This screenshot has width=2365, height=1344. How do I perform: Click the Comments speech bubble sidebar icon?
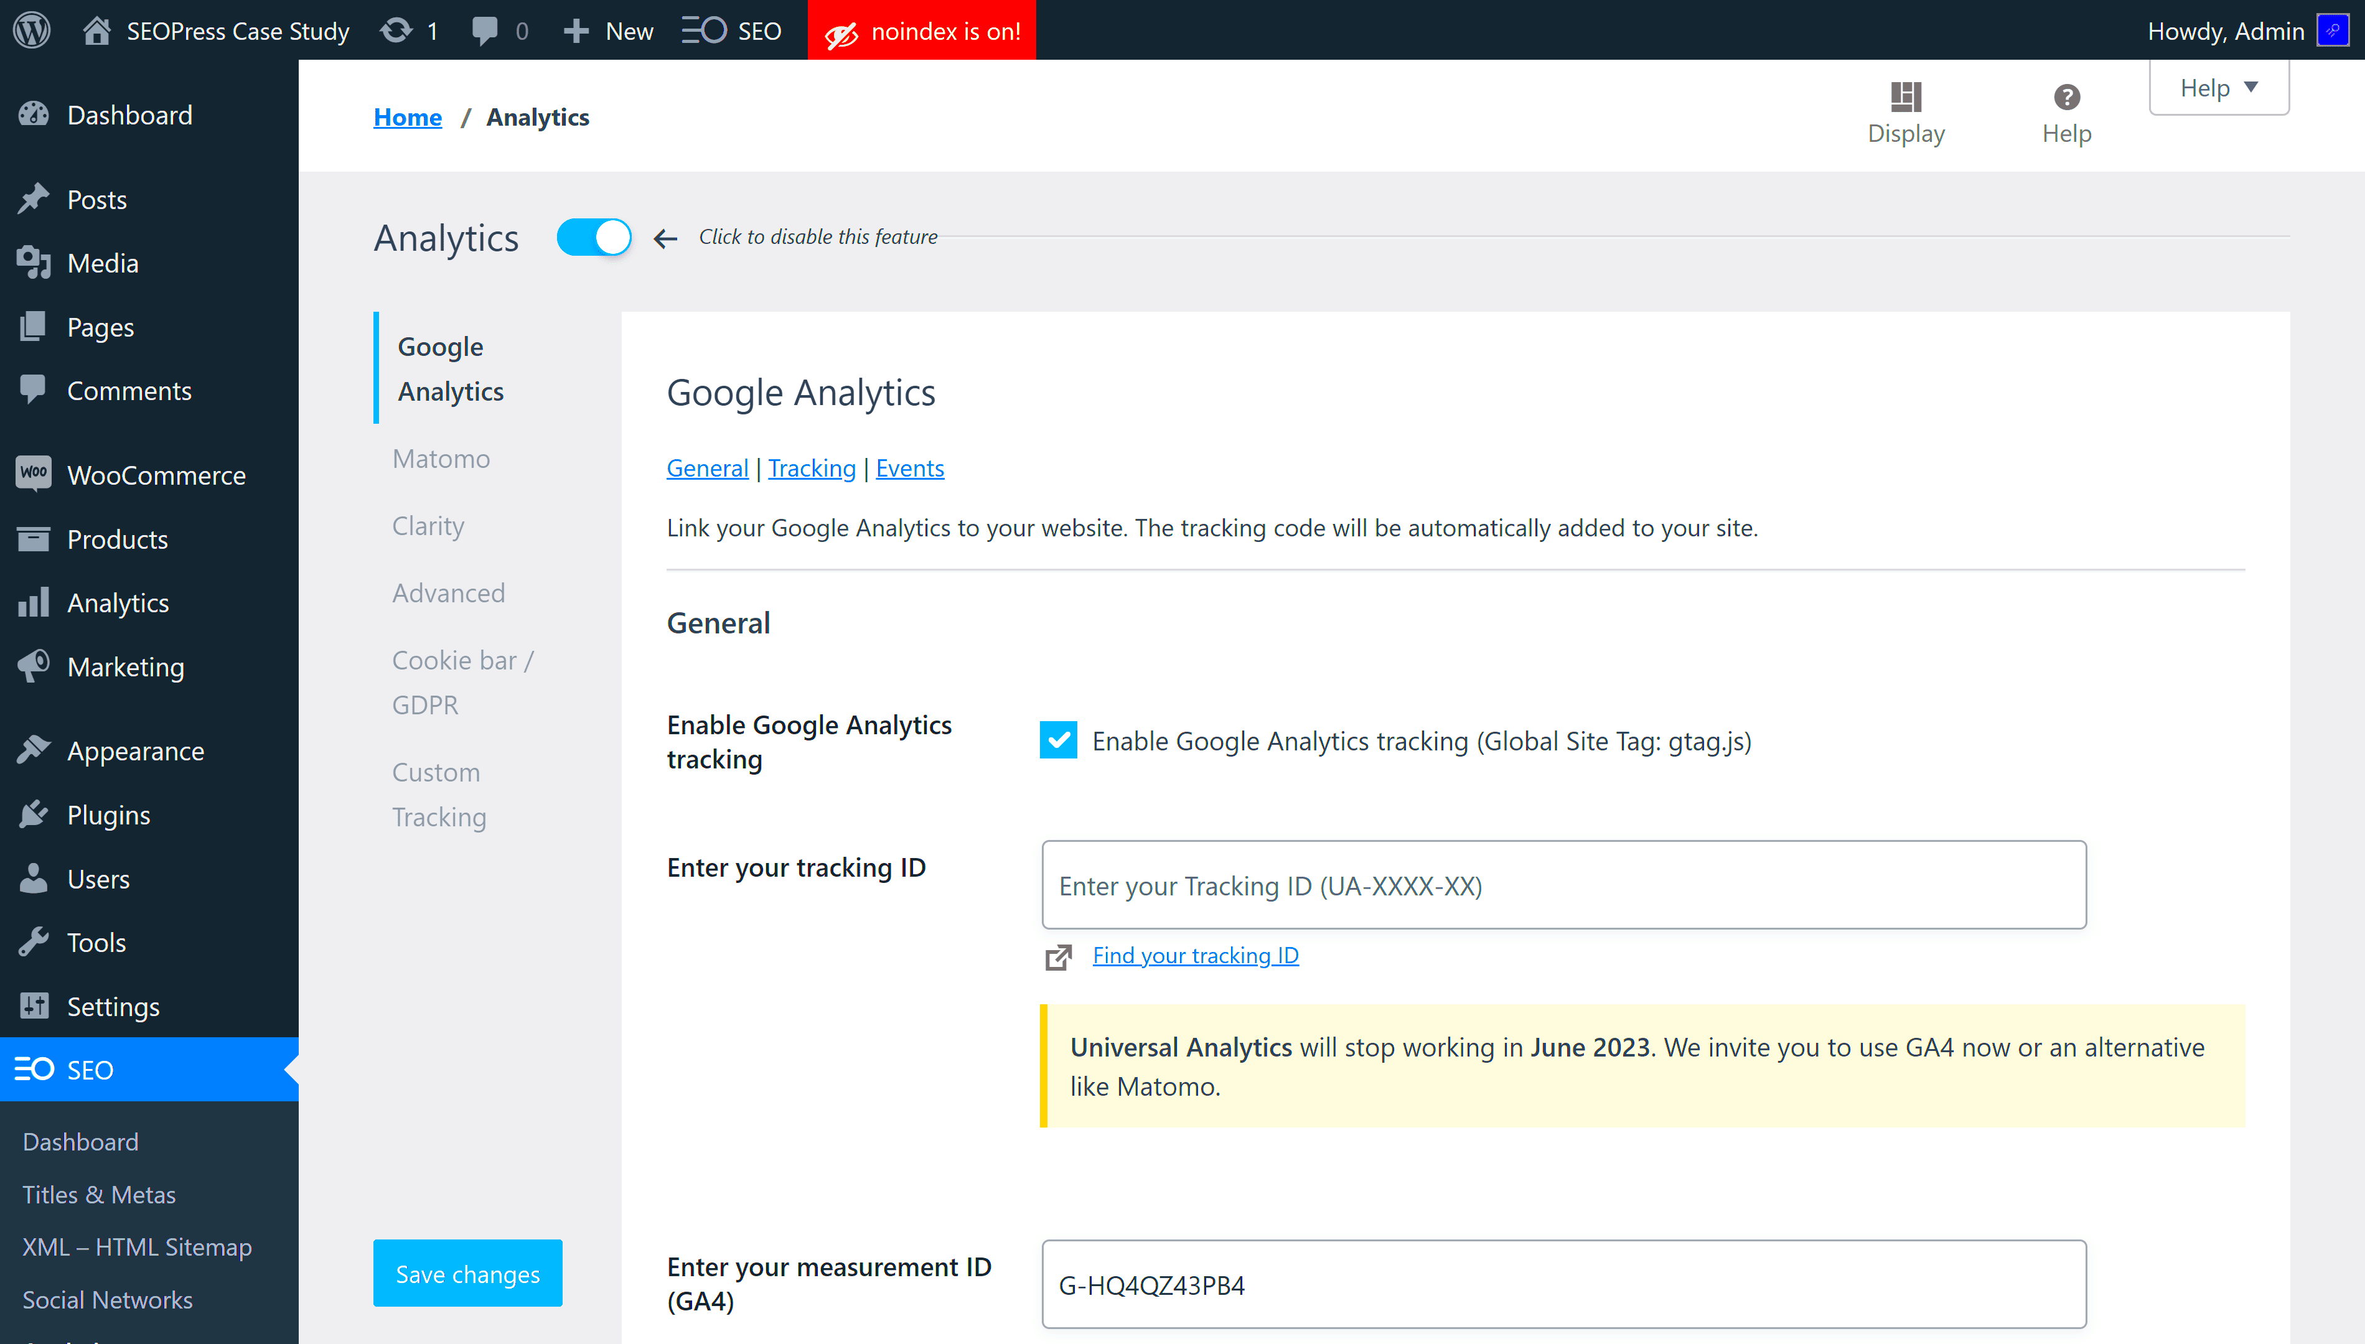tap(33, 390)
